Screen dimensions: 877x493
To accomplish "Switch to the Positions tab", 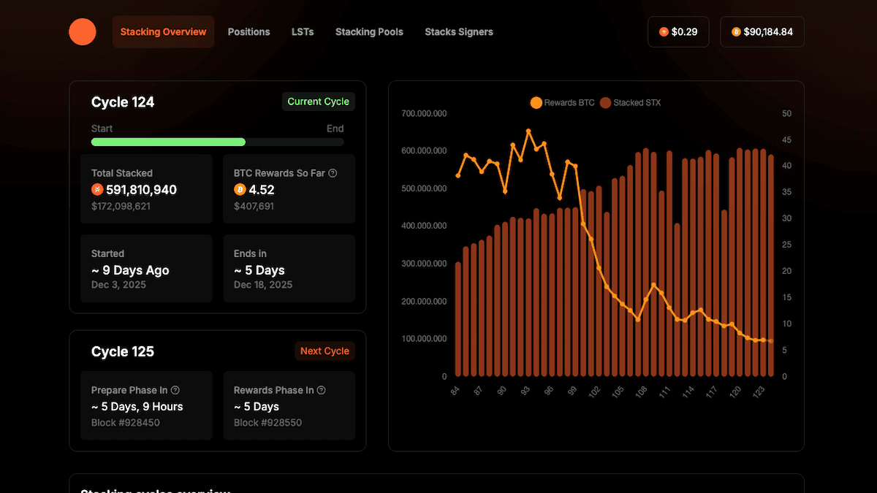I will [x=248, y=31].
